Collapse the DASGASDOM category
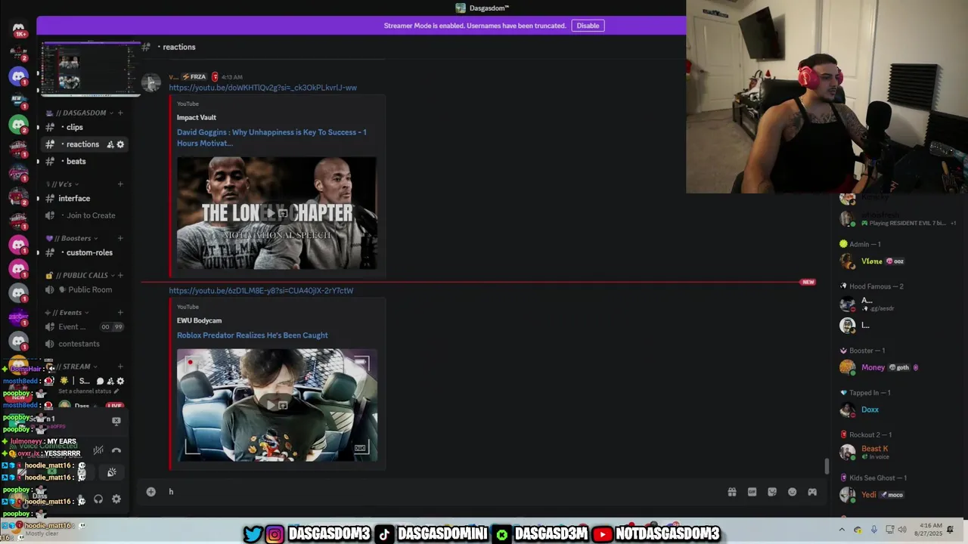Screen dimensions: 968x544 pyautogui.click(x=83, y=113)
